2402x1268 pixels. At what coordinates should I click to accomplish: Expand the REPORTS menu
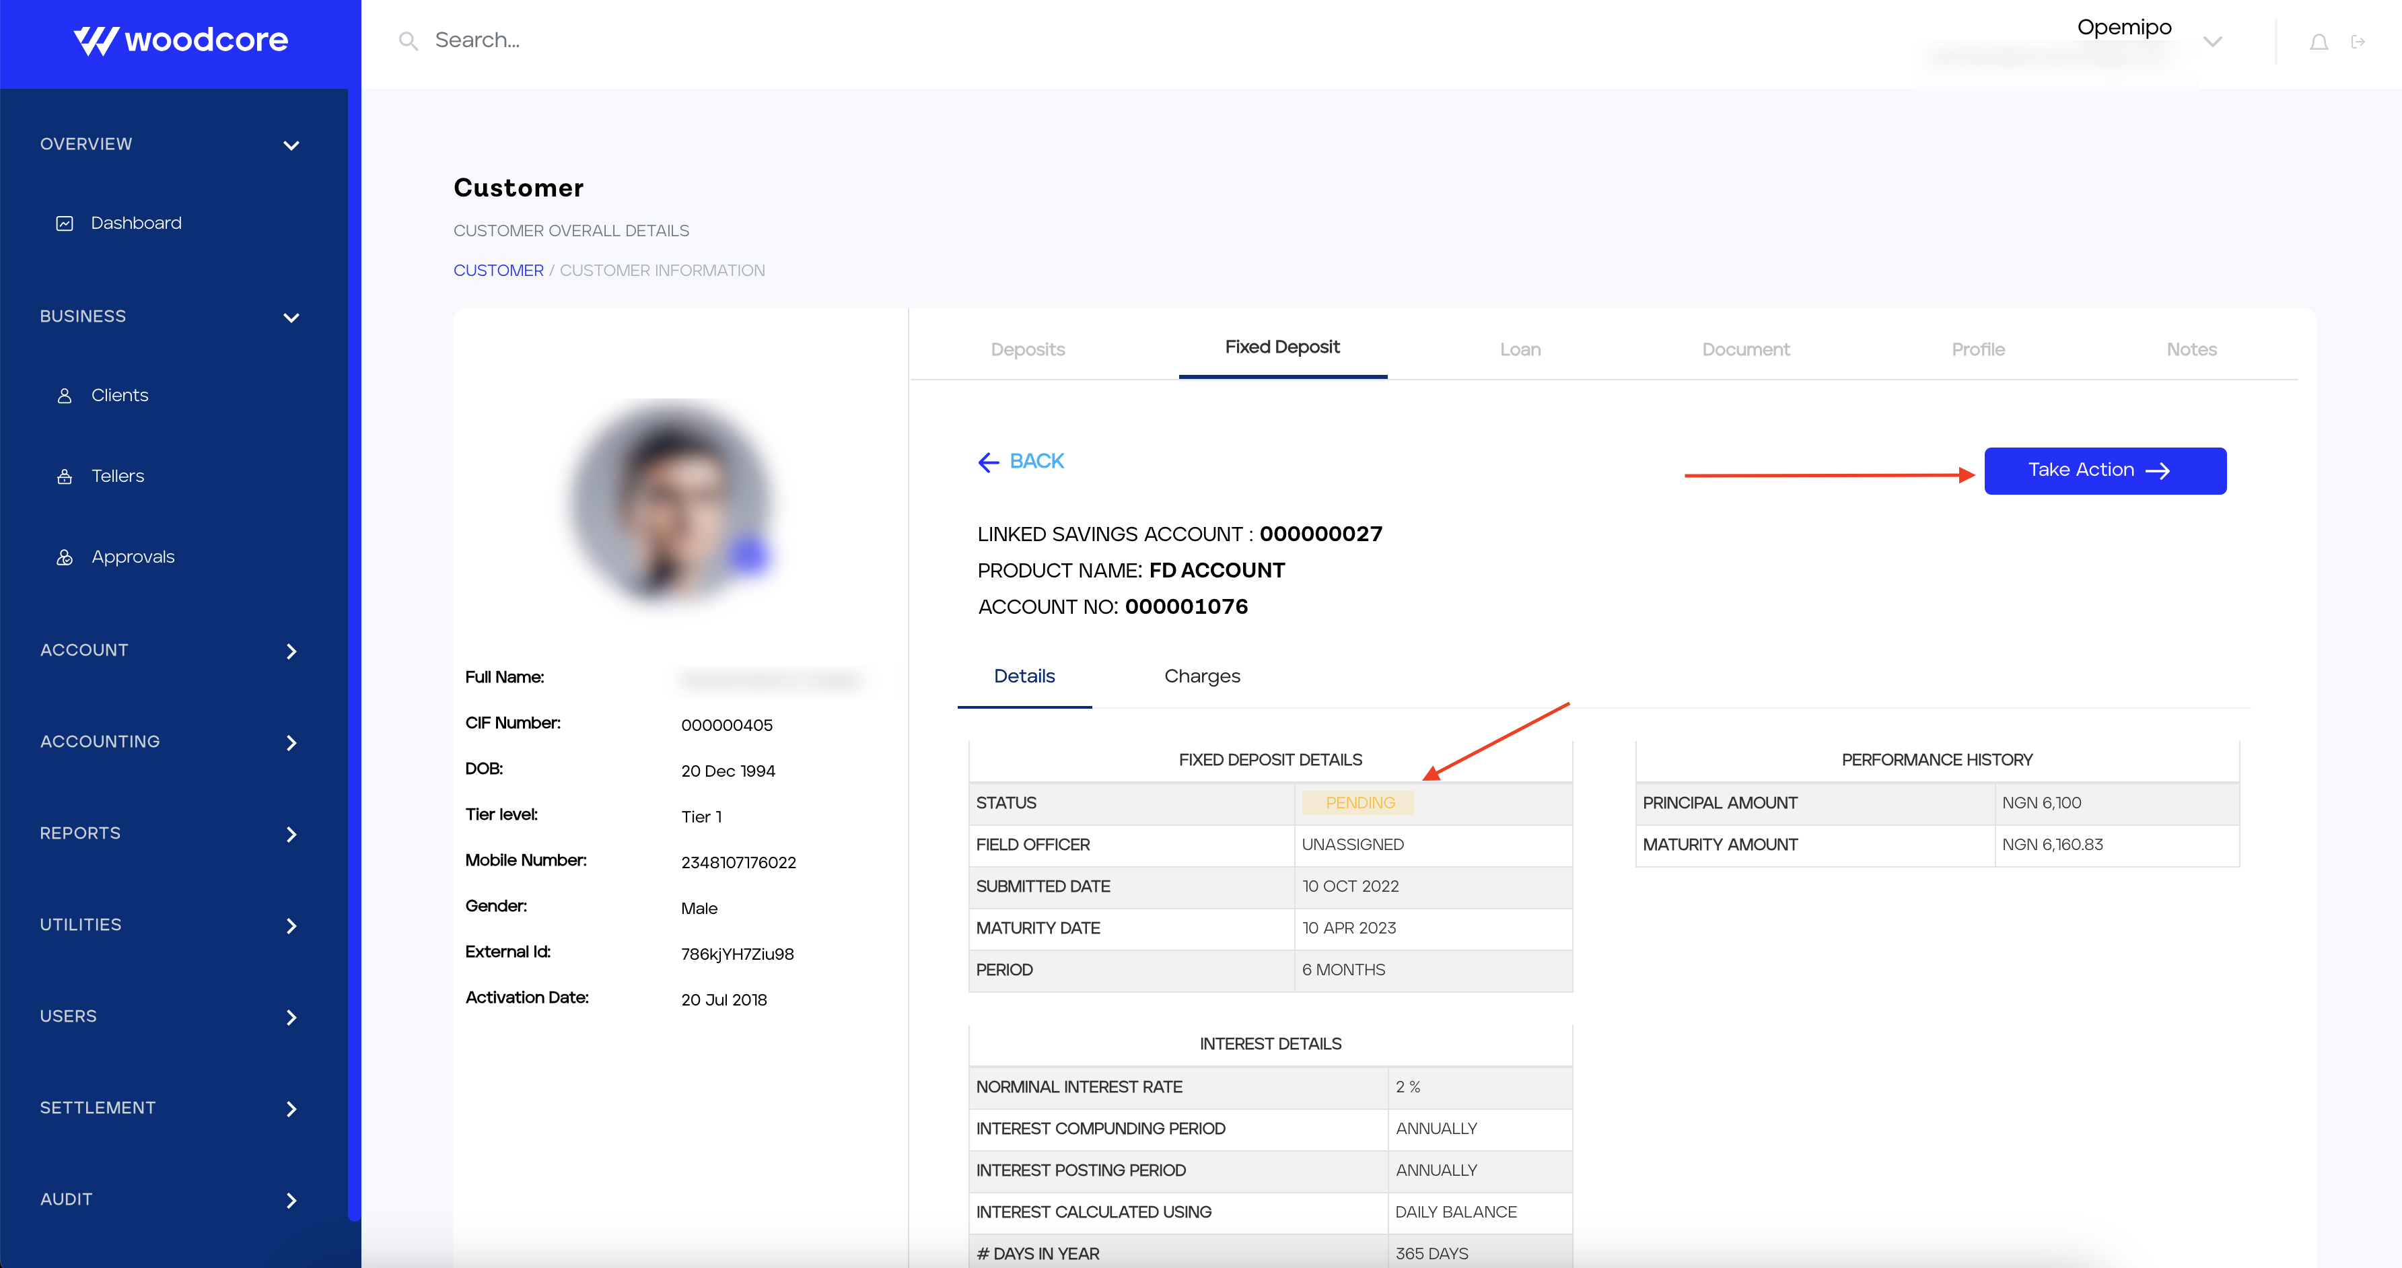click(291, 833)
